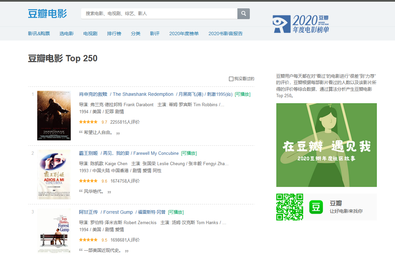Viewport: 395px width, 263px height.
Task: Open the Shawshank Redemption poster thumbnail
Action: (54, 116)
